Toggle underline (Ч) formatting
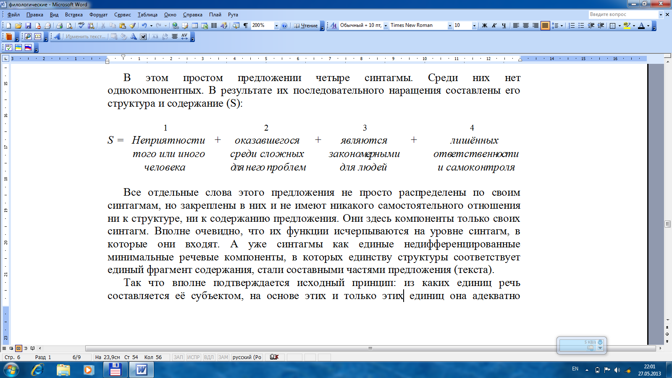 click(x=504, y=26)
